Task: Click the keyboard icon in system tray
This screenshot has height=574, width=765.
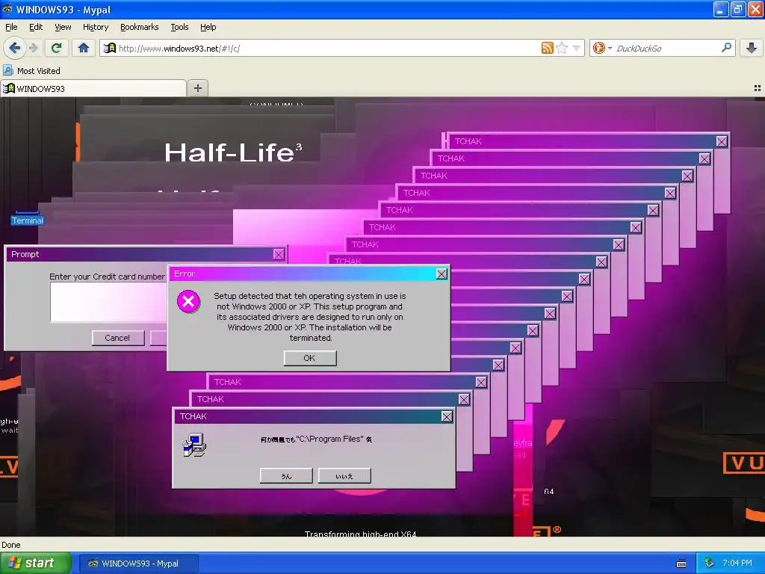Action: pos(681,564)
